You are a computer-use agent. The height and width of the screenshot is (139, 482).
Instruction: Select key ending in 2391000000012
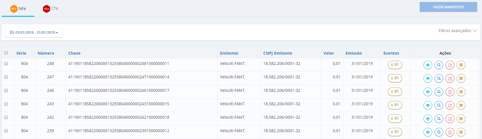pos(119,131)
